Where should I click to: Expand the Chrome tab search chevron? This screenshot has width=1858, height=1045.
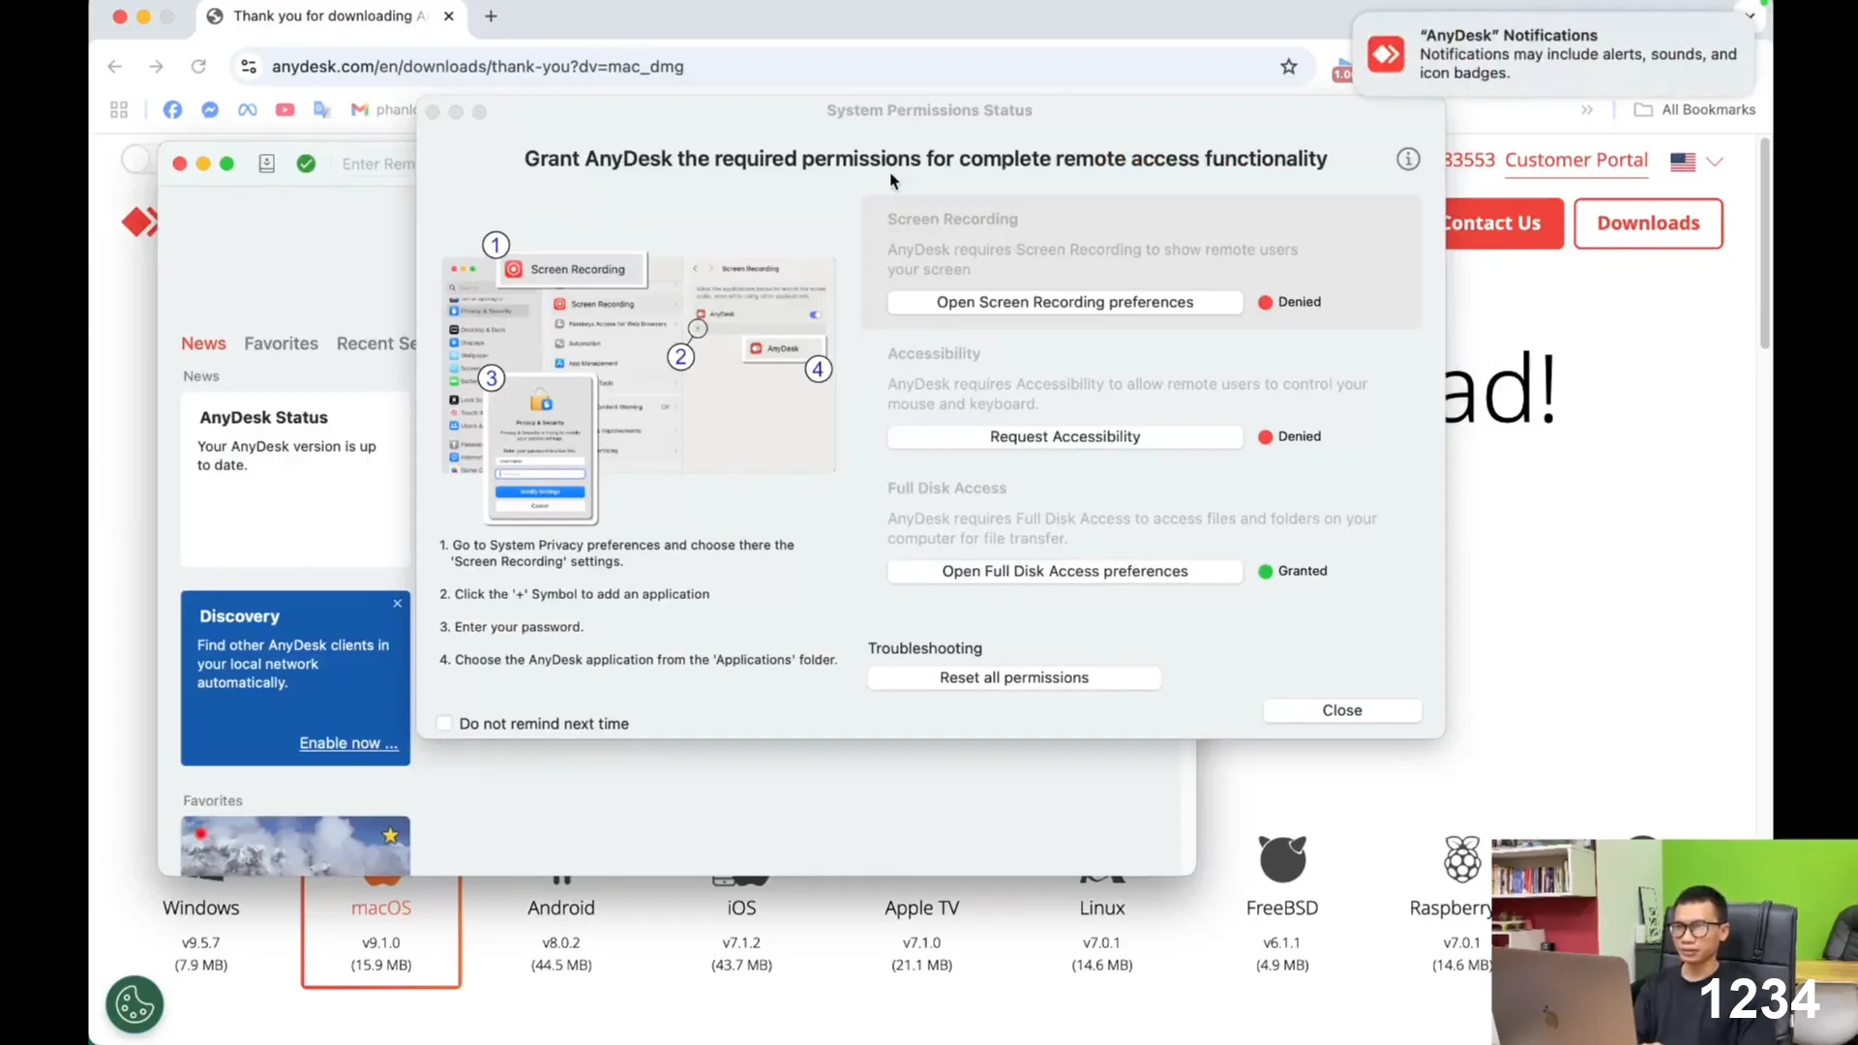(1750, 15)
